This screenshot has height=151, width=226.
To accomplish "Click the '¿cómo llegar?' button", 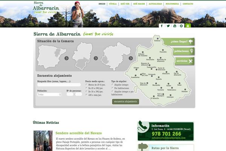I will [x=179, y=42].
